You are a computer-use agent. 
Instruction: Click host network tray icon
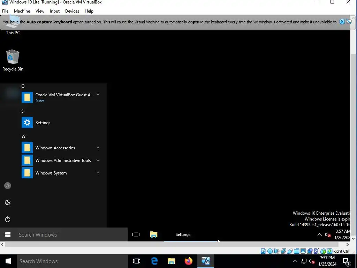coord(304,261)
